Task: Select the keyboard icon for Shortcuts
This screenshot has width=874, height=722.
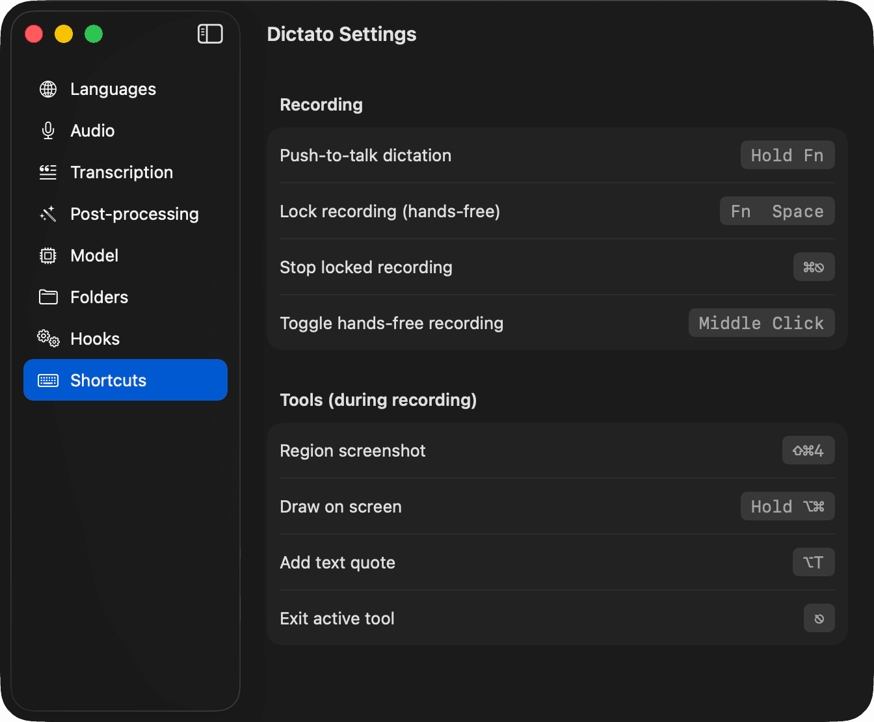Action: click(47, 380)
